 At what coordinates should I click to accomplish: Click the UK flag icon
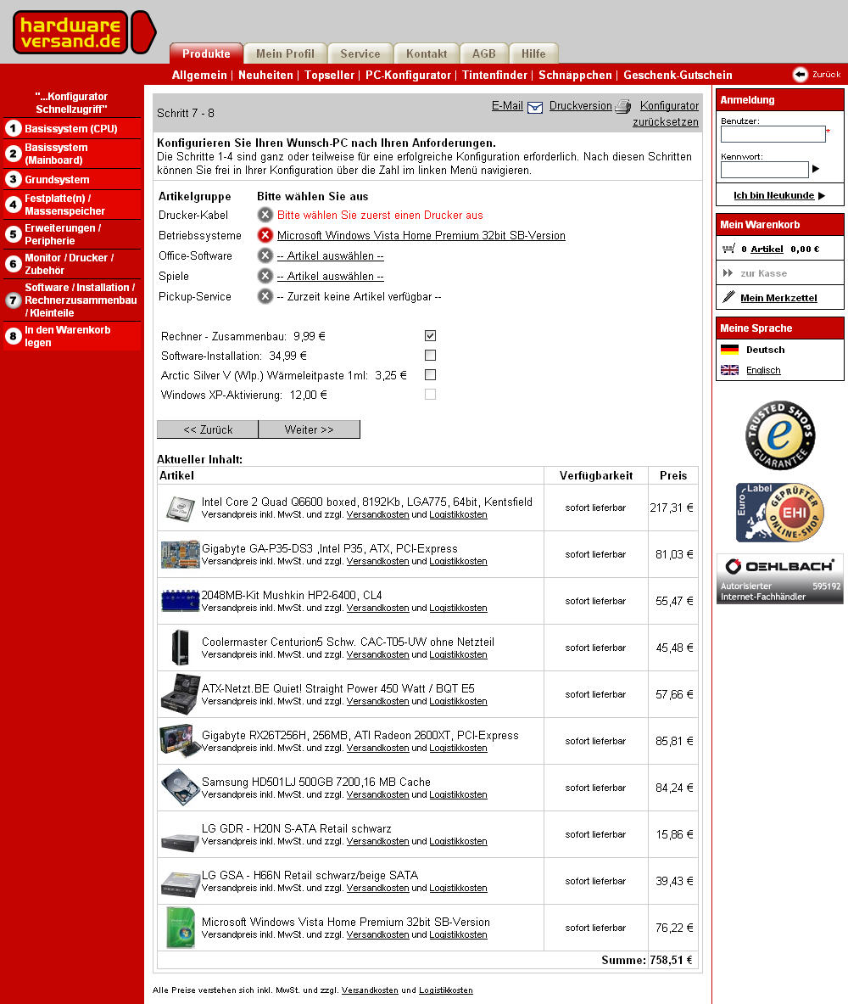pos(729,370)
